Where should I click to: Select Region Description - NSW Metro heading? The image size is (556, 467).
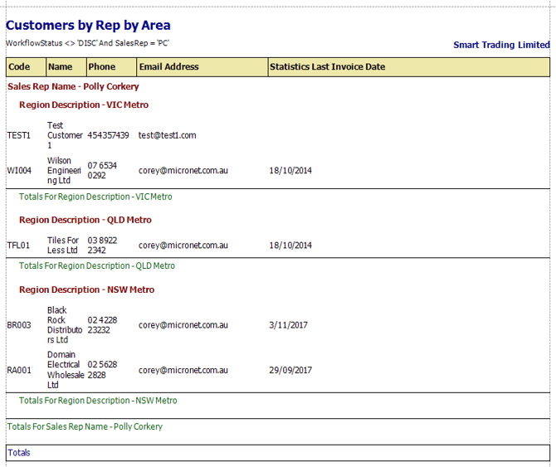(86, 289)
